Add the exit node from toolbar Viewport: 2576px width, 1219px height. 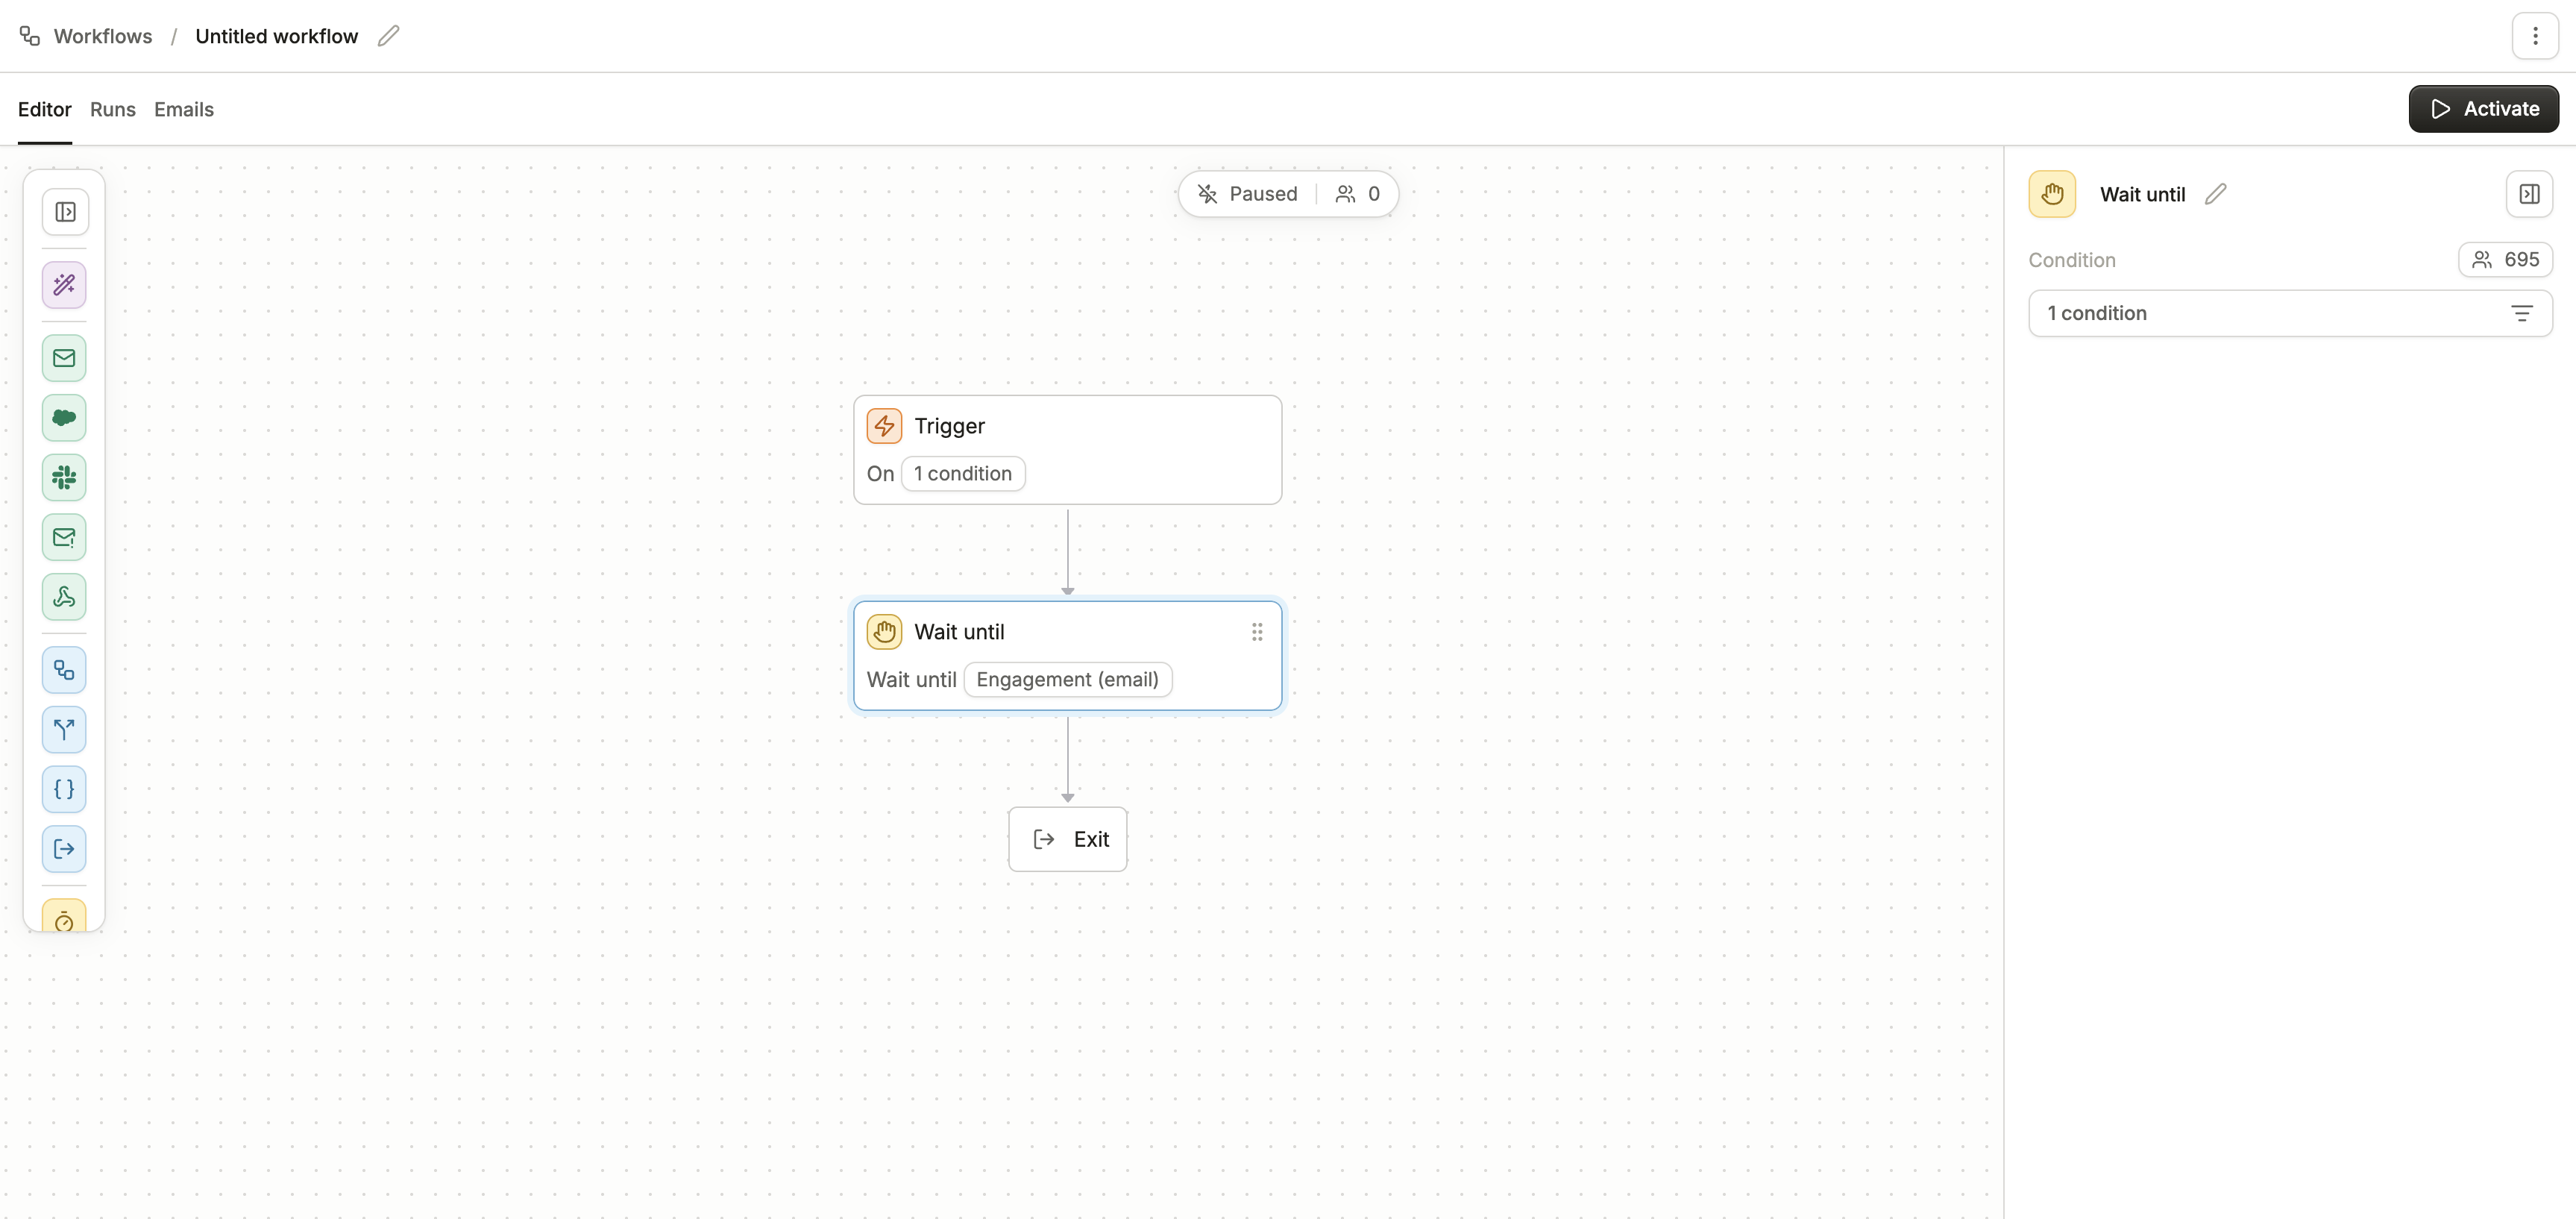pyautogui.click(x=64, y=849)
